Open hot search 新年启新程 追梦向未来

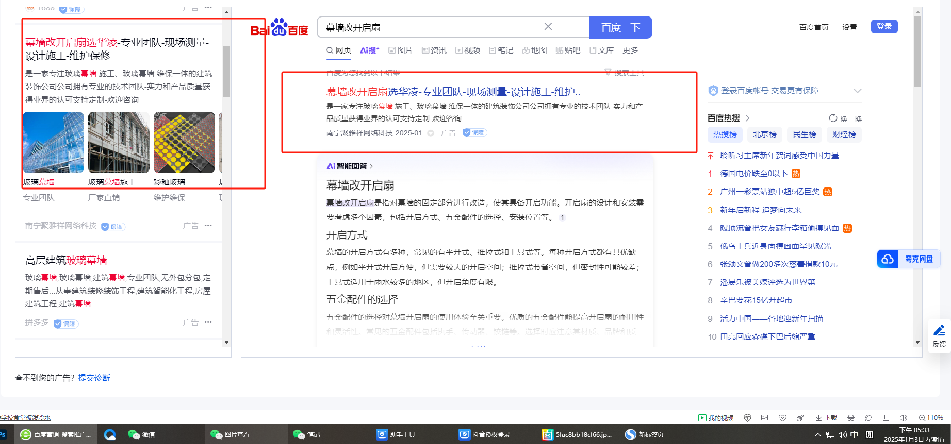coord(761,210)
